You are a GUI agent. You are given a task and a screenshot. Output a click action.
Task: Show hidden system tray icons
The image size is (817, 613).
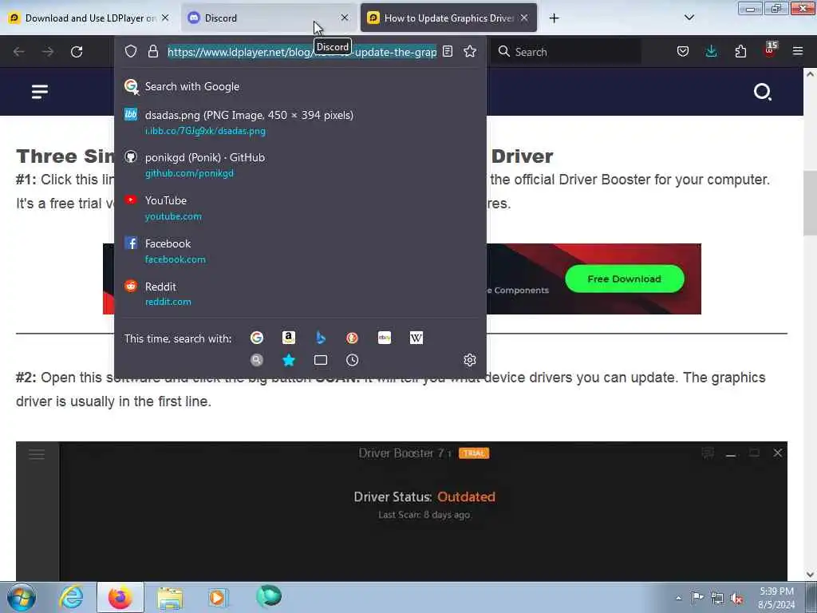pos(678,598)
